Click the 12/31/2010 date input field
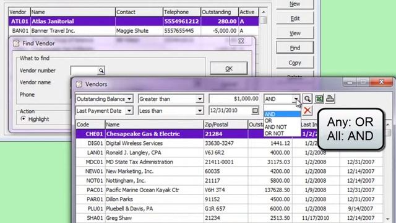The image size is (396, 223). coord(231,110)
